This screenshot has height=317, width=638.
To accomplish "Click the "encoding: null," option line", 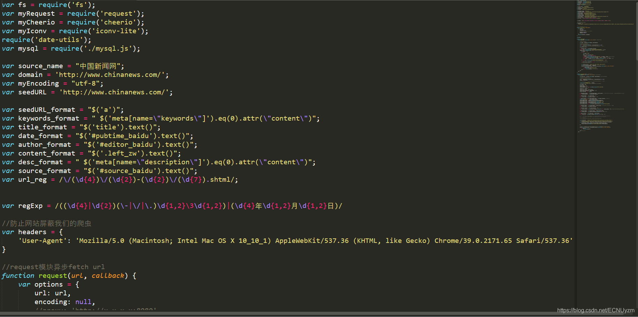I will coord(65,302).
